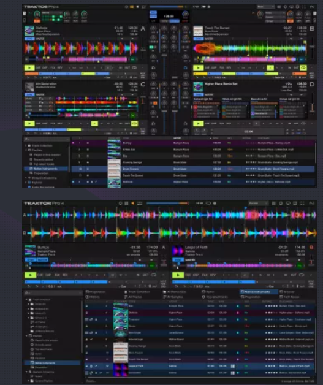Open the Parallel layout dropdown in bottom header

(258, 204)
